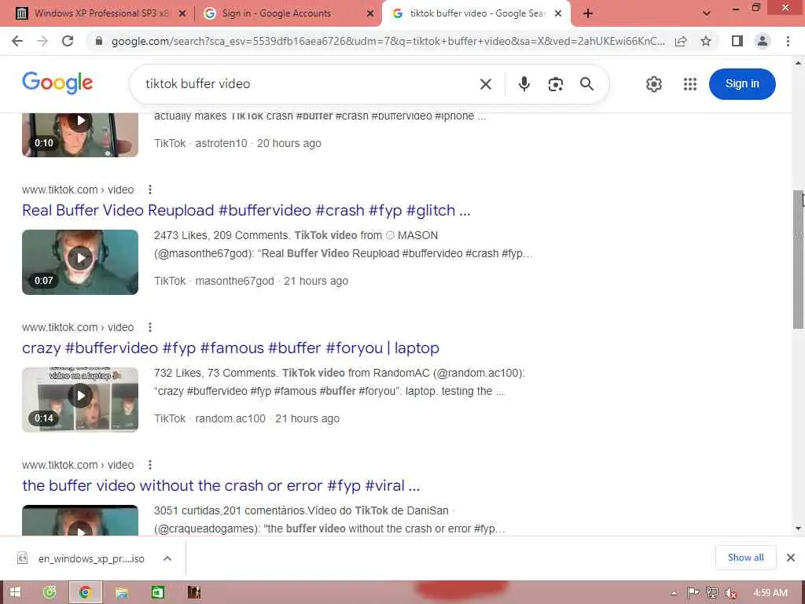This screenshot has width=805, height=604.
Task: Open Chrome from the taskbar
Action: (x=85, y=592)
